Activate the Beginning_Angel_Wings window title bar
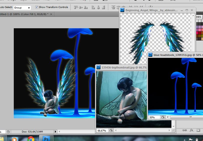 coord(151,10)
